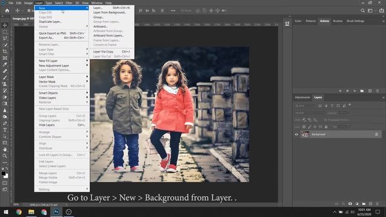
Task: Click Quick Export as PNG
Action: pyautogui.click(x=52, y=33)
